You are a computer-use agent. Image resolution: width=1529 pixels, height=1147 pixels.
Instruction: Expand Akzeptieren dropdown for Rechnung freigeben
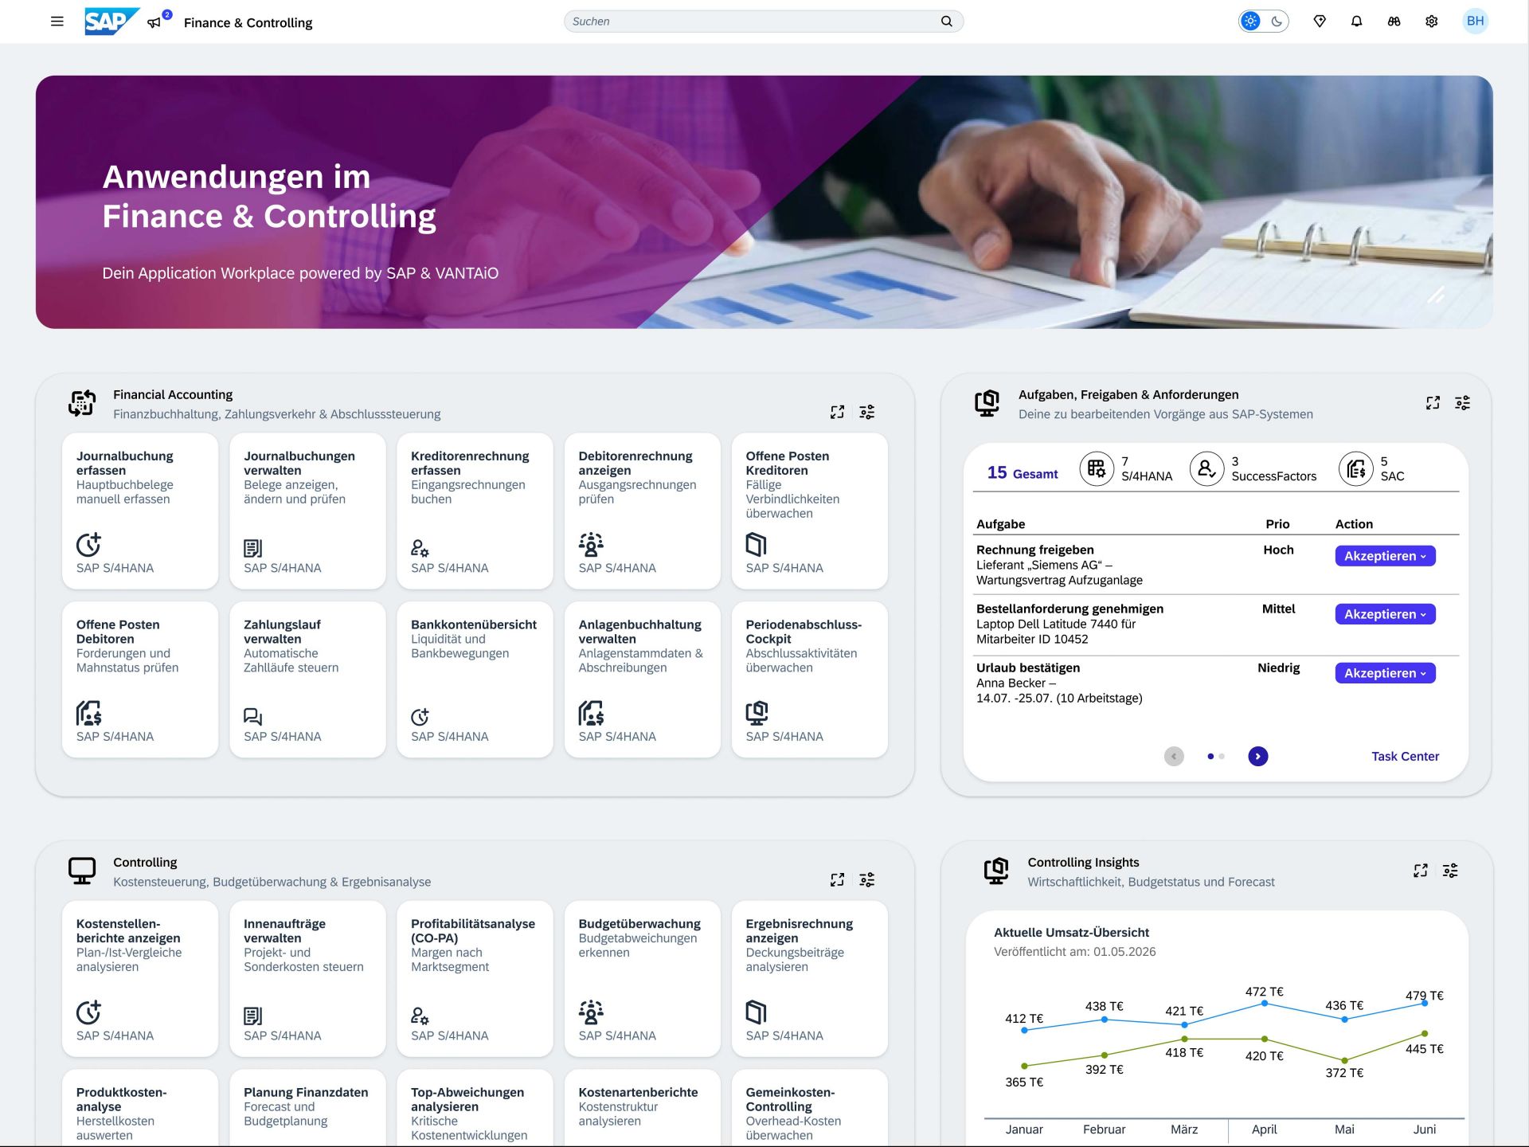click(1385, 556)
